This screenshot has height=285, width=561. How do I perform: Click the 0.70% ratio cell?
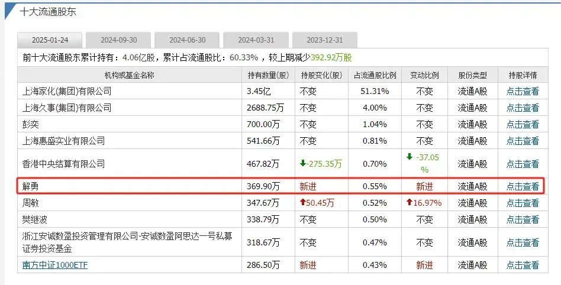[375, 164]
